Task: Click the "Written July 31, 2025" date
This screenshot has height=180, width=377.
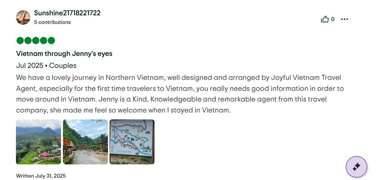Action: [41, 176]
